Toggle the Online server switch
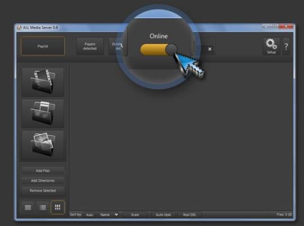This screenshot has height=226, width=304. (158, 50)
